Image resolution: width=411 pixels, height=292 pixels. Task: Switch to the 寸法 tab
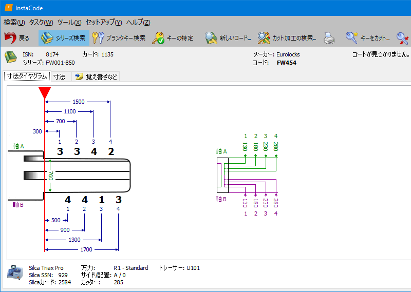coord(60,76)
